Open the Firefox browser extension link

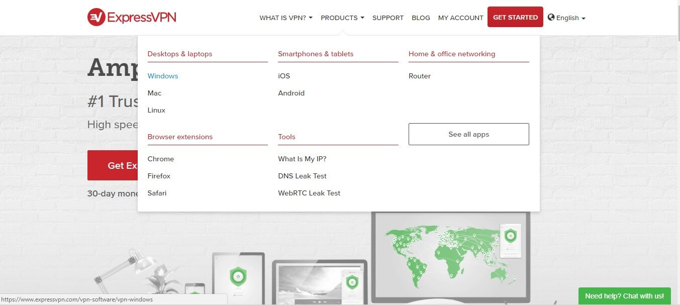pyautogui.click(x=159, y=176)
